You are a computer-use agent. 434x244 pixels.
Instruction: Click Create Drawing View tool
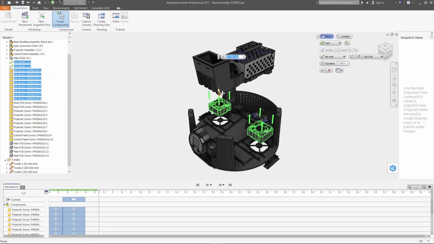pyautogui.click(x=101, y=19)
